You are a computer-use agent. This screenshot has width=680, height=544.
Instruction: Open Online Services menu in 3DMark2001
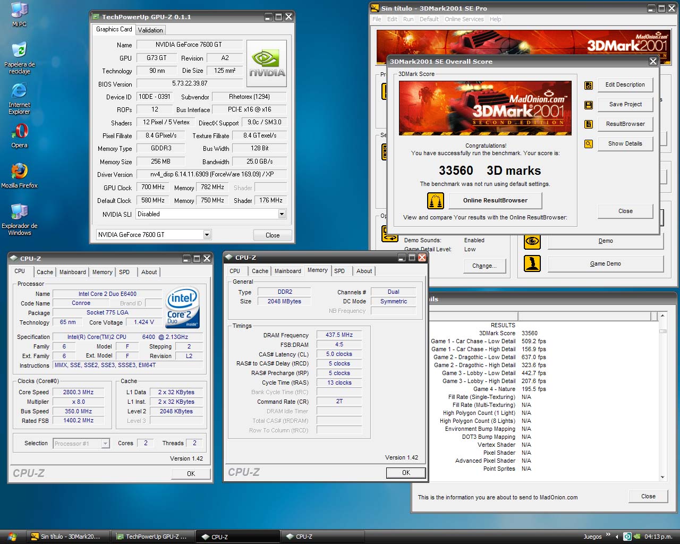tap(464, 19)
